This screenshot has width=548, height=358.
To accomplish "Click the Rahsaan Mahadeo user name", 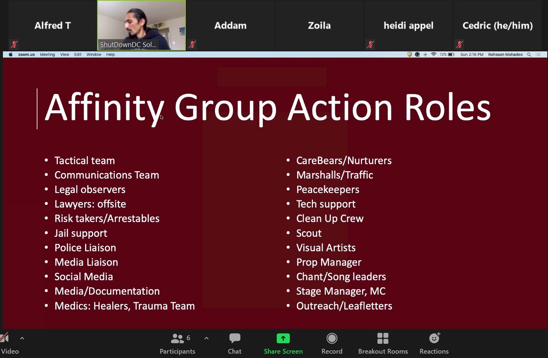I will pos(505,55).
